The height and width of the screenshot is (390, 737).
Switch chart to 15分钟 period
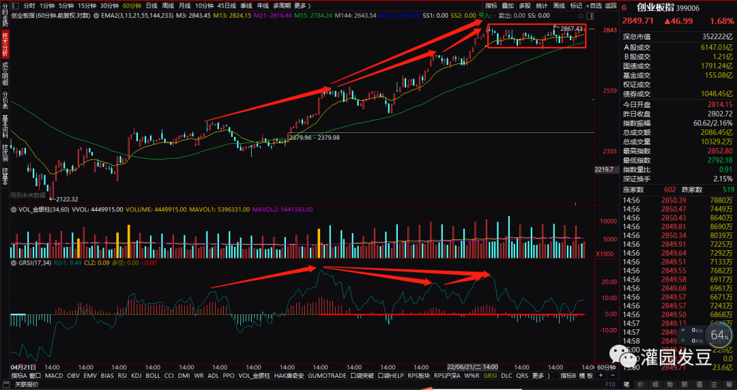(x=87, y=5)
